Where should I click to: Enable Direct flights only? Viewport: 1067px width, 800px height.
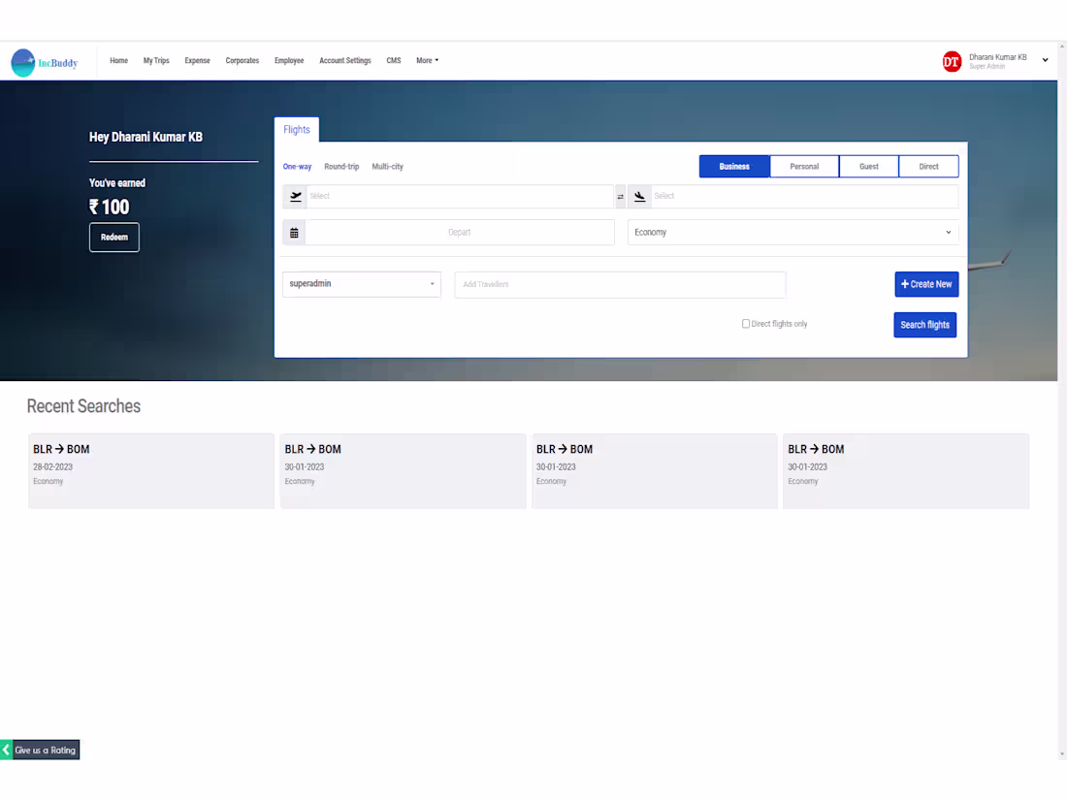[x=745, y=323]
